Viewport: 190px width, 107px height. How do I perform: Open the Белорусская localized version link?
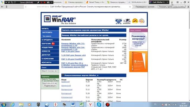click(x=67, y=89)
